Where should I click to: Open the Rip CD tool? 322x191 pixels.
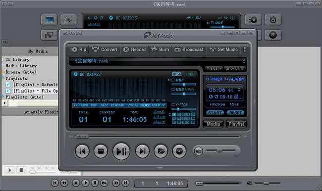[x=78, y=49]
